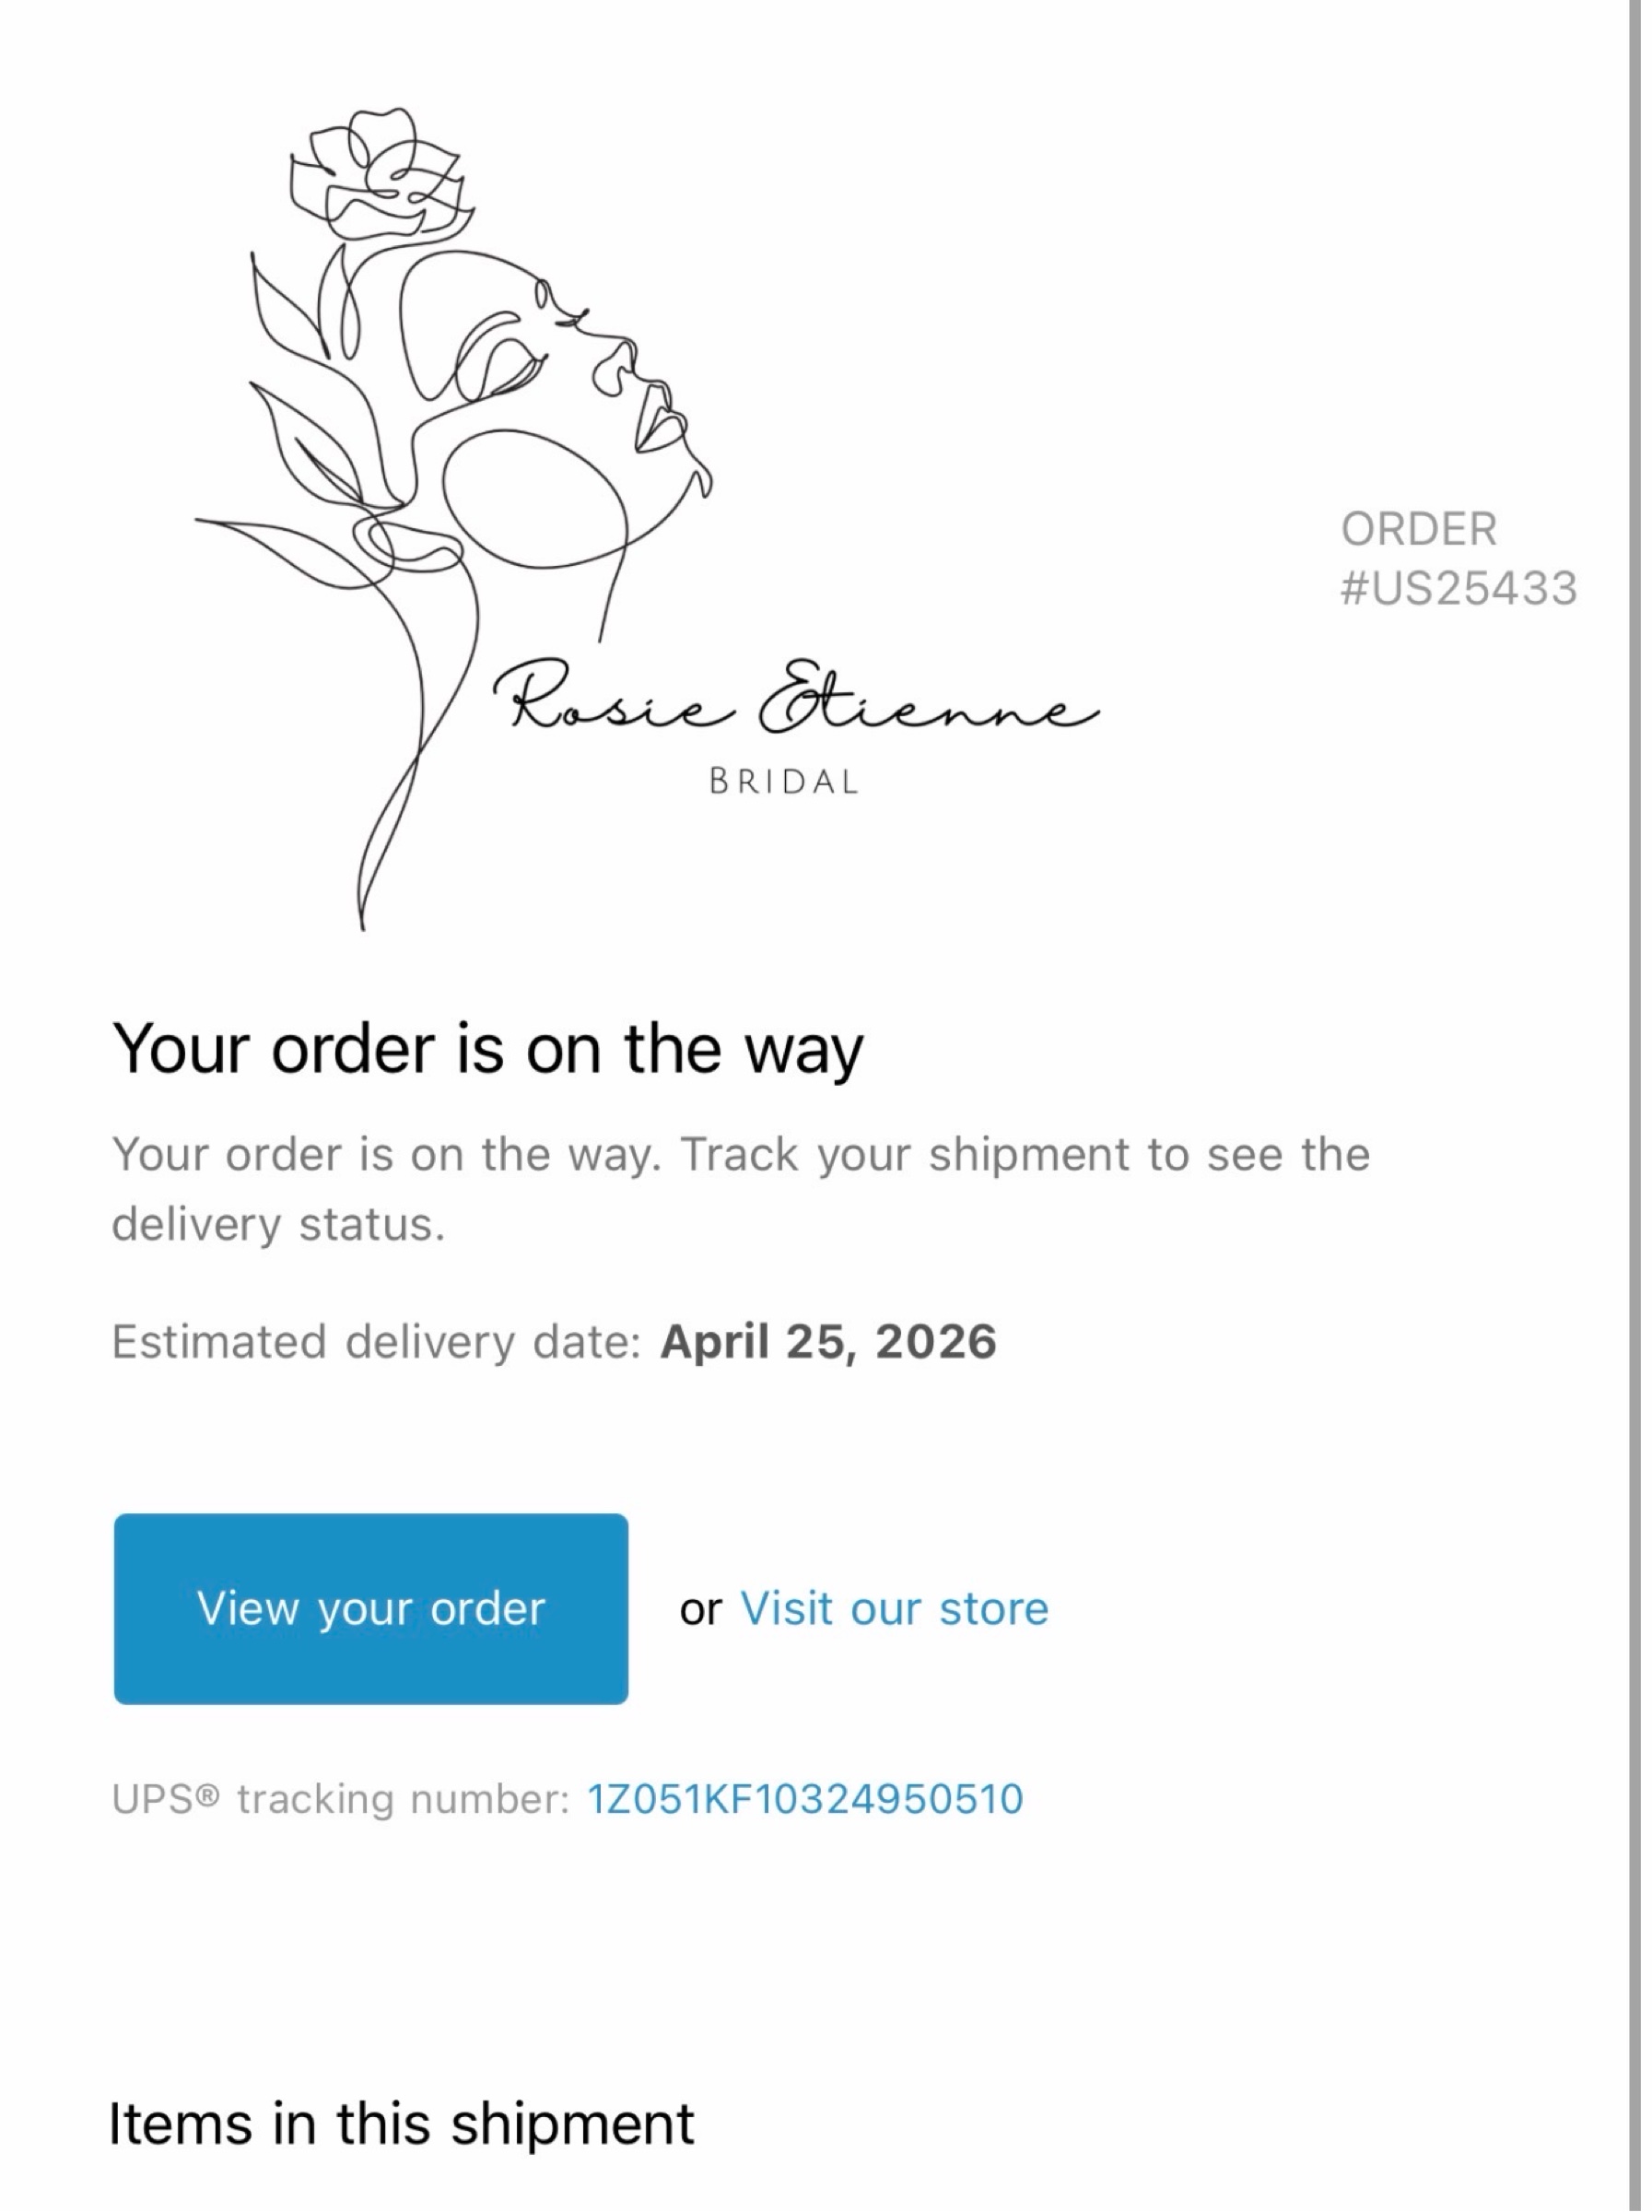Click the Estimated delivery date label
The image size is (1652, 2212).
point(376,1342)
